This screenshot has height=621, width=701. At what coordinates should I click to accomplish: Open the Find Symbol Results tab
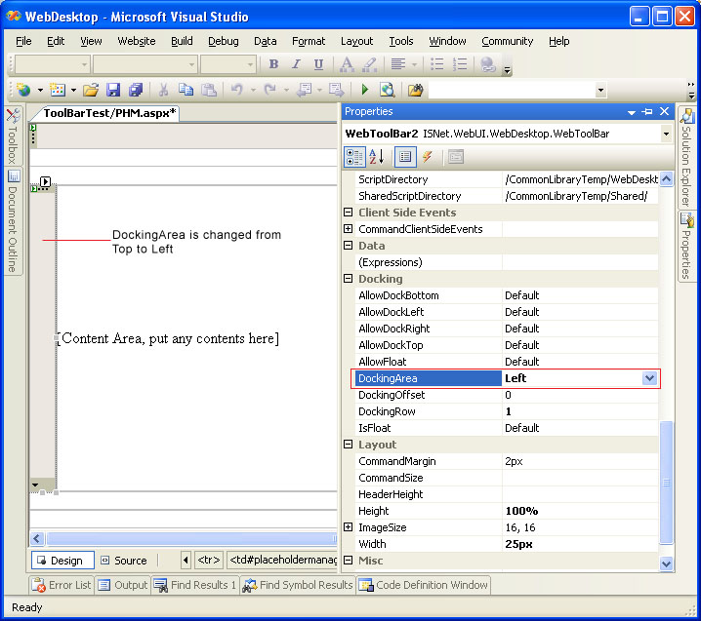tap(297, 585)
